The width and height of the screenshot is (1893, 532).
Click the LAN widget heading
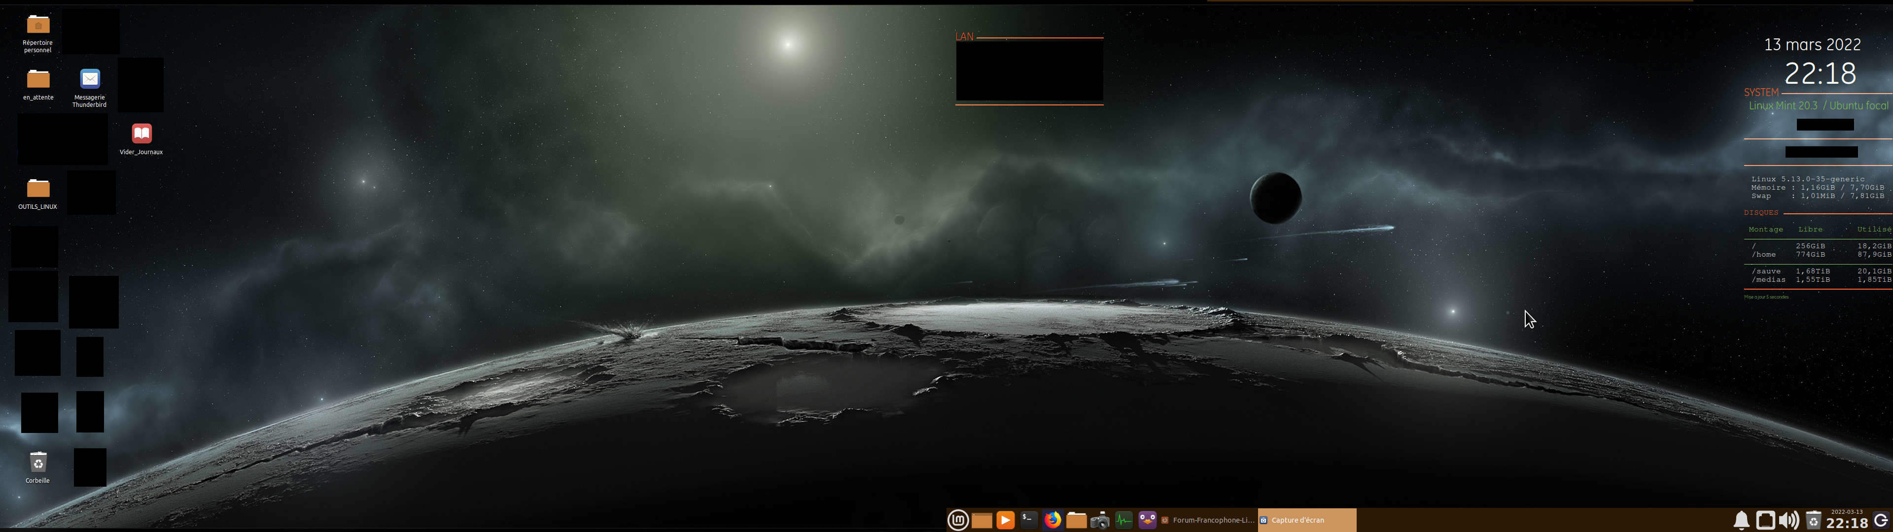click(x=964, y=37)
